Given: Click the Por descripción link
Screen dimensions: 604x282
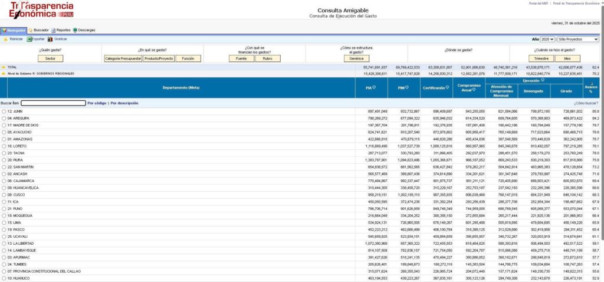Looking at the screenshot, I should tap(124, 103).
